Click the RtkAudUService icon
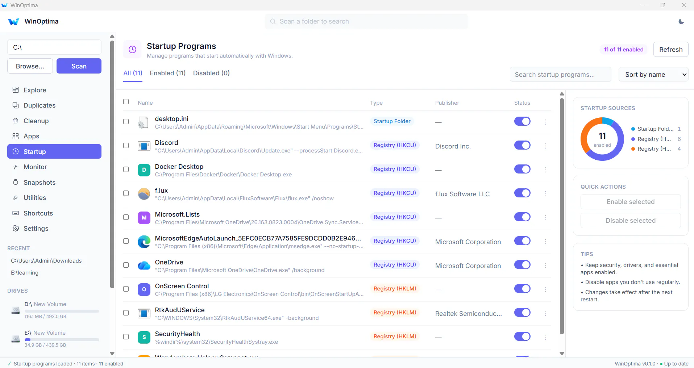The height and width of the screenshot is (368, 694). coord(144,313)
